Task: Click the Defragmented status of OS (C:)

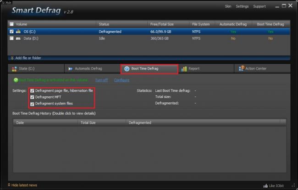Action: click(110, 32)
